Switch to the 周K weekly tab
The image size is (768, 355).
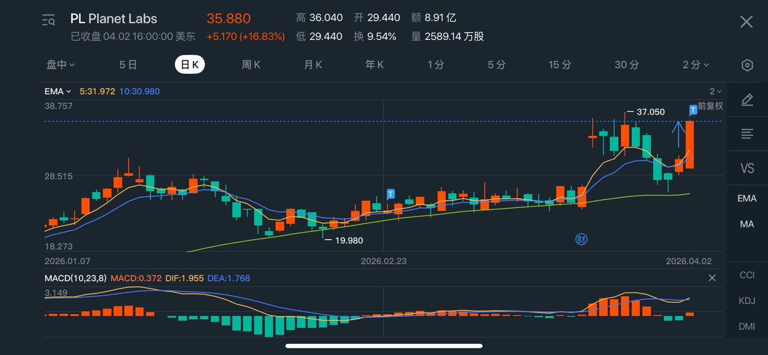[x=251, y=65]
